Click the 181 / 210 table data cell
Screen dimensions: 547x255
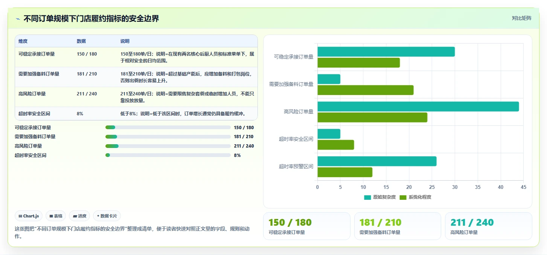click(87, 74)
